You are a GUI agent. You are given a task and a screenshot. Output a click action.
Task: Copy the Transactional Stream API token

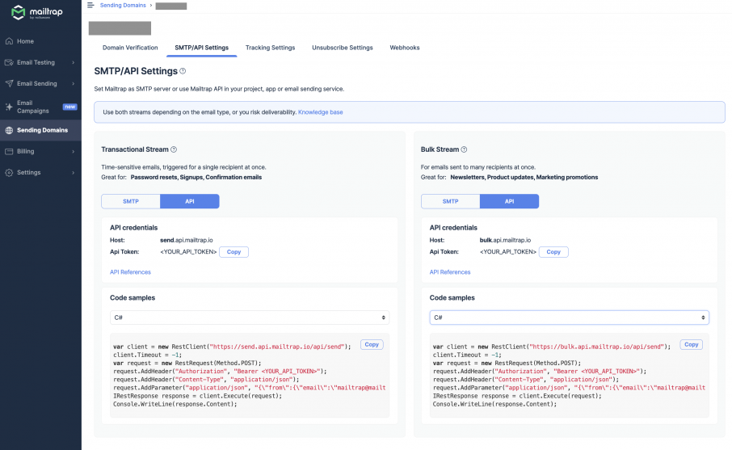pyautogui.click(x=233, y=252)
